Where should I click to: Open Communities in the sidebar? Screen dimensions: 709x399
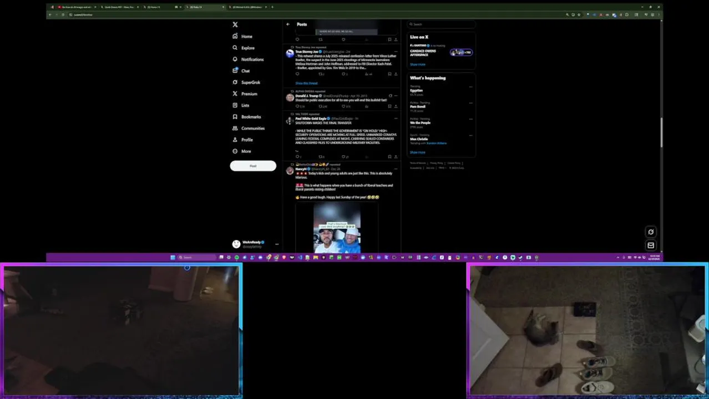pos(249,128)
